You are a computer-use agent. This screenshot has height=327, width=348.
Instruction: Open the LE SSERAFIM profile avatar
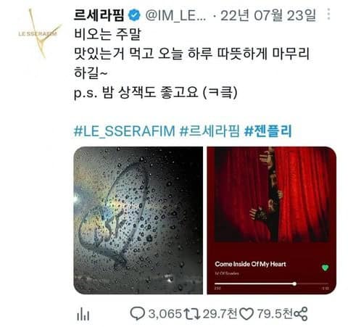38,33
